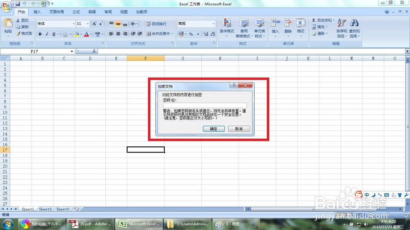
Task: Open the Sheet2 worksheet tab
Action: coord(45,209)
